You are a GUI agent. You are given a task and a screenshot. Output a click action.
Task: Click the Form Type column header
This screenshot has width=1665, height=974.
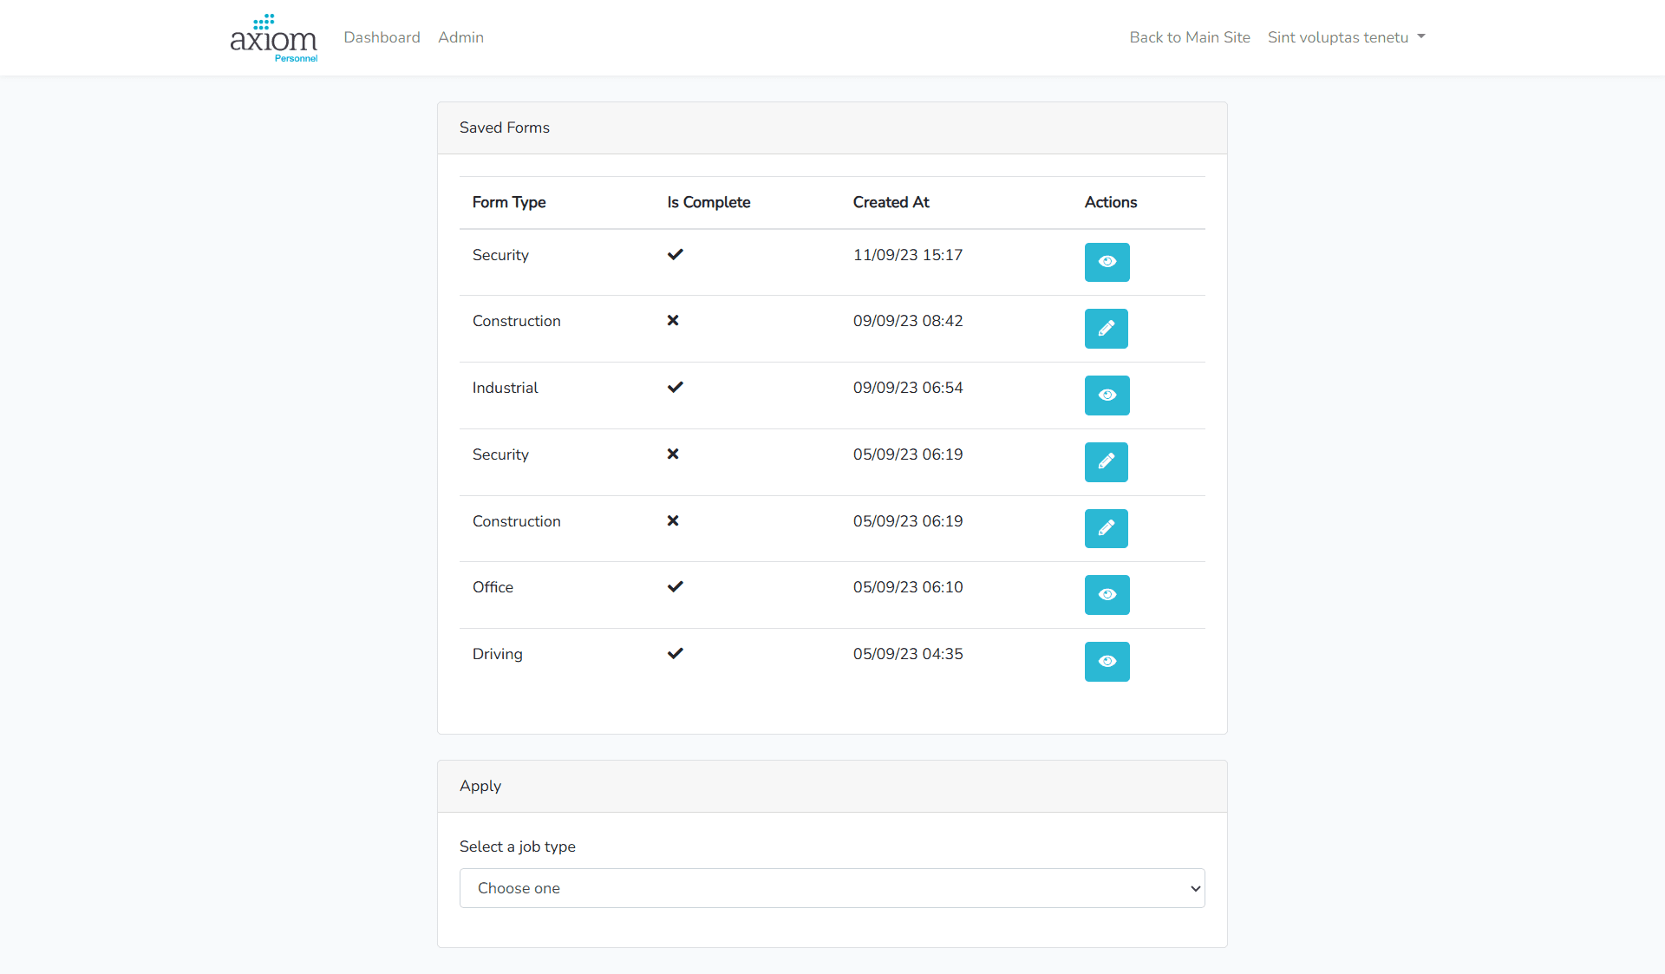point(509,202)
